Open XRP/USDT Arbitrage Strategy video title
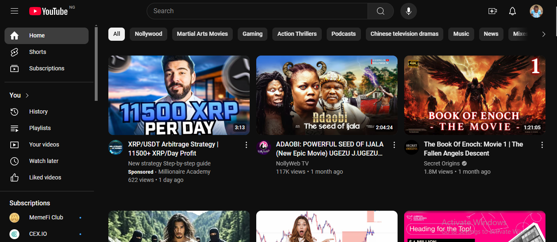The image size is (557, 242). (x=173, y=149)
